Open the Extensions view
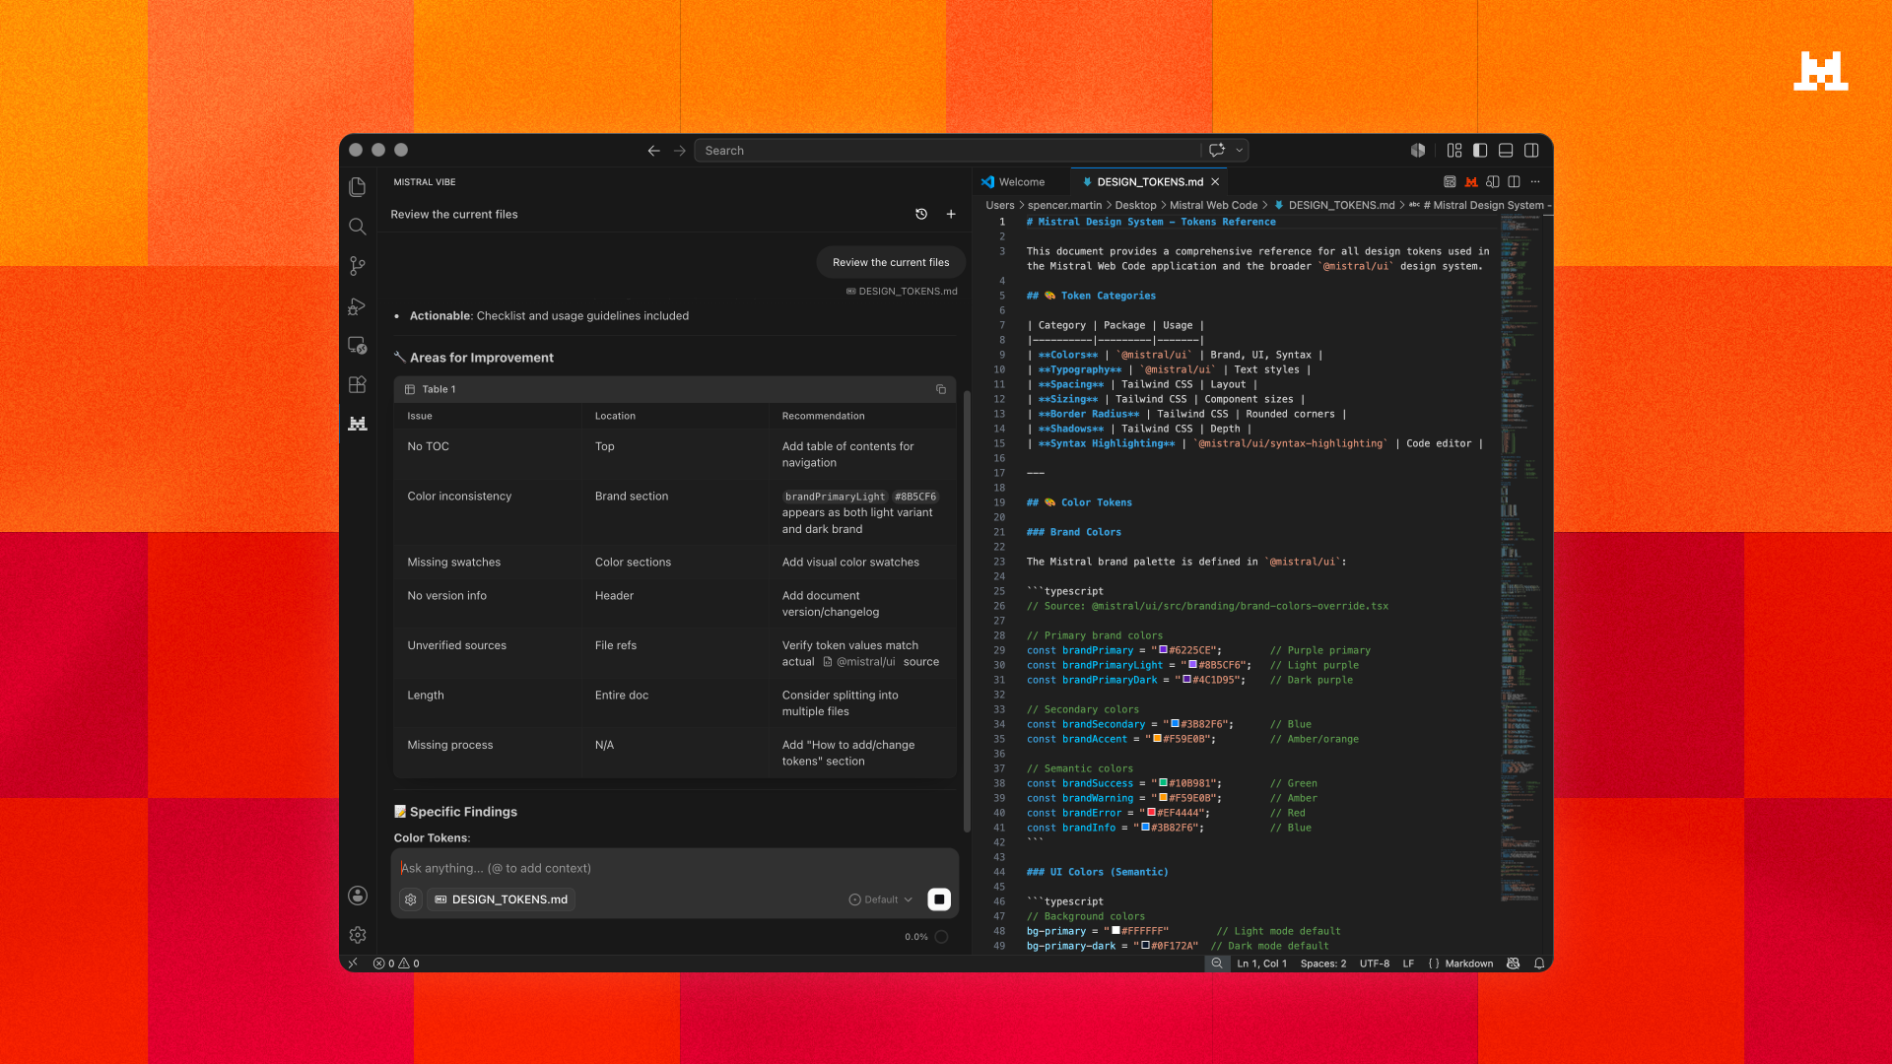The width and height of the screenshot is (1892, 1064). 358,384
